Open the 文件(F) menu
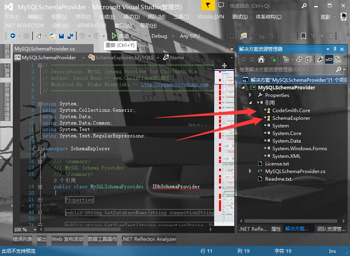The height and width of the screenshot is (256, 350). pos(12,17)
